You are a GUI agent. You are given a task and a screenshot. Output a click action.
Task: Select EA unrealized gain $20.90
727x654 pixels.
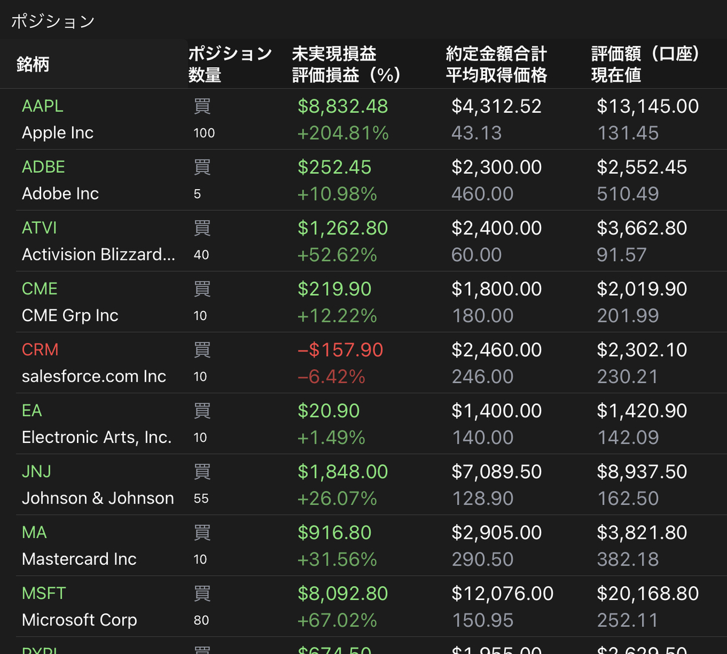[328, 411]
